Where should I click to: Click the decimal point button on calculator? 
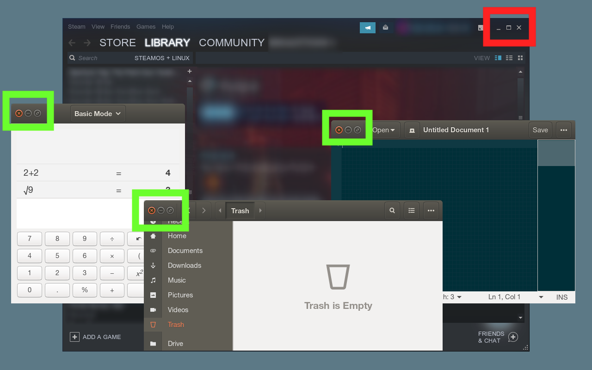(57, 290)
